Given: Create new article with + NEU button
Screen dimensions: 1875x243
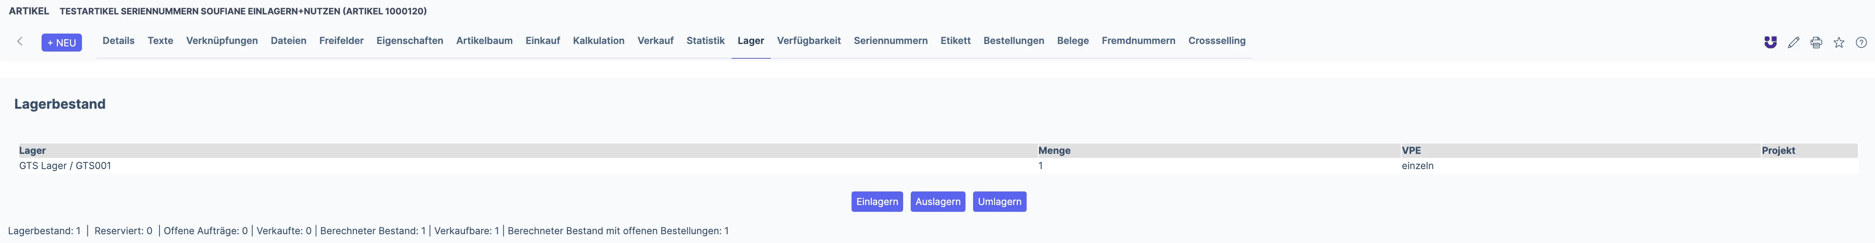Looking at the screenshot, I should pyautogui.click(x=62, y=42).
